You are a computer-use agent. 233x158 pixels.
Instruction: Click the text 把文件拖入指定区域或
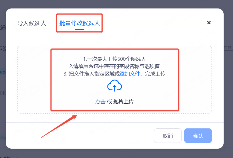point(92,74)
